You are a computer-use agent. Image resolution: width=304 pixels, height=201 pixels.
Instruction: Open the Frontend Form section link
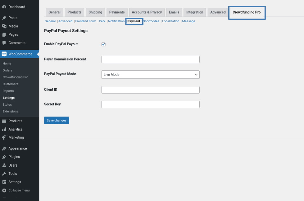86,21
